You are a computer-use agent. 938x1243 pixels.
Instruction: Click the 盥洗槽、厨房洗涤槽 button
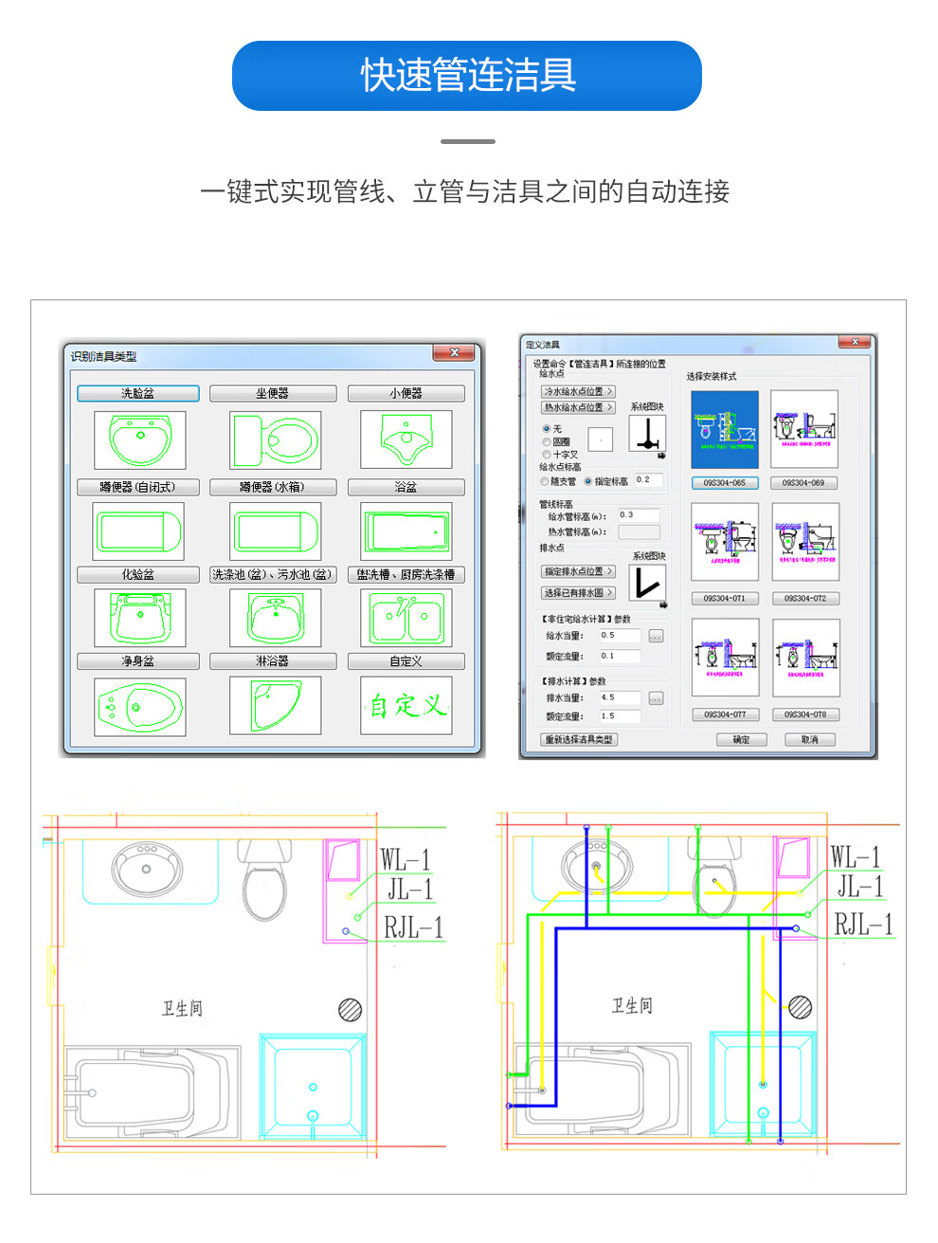click(x=406, y=574)
